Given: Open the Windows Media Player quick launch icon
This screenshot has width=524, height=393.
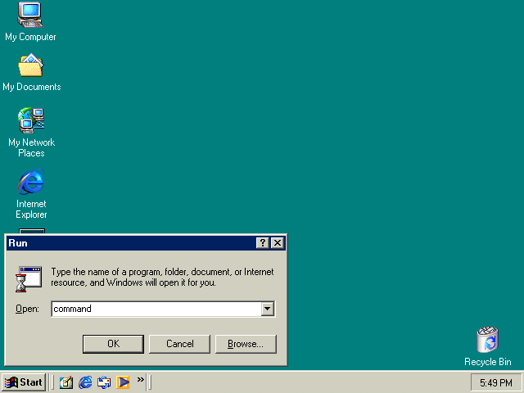Looking at the screenshot, I should (x=123, y=382).
